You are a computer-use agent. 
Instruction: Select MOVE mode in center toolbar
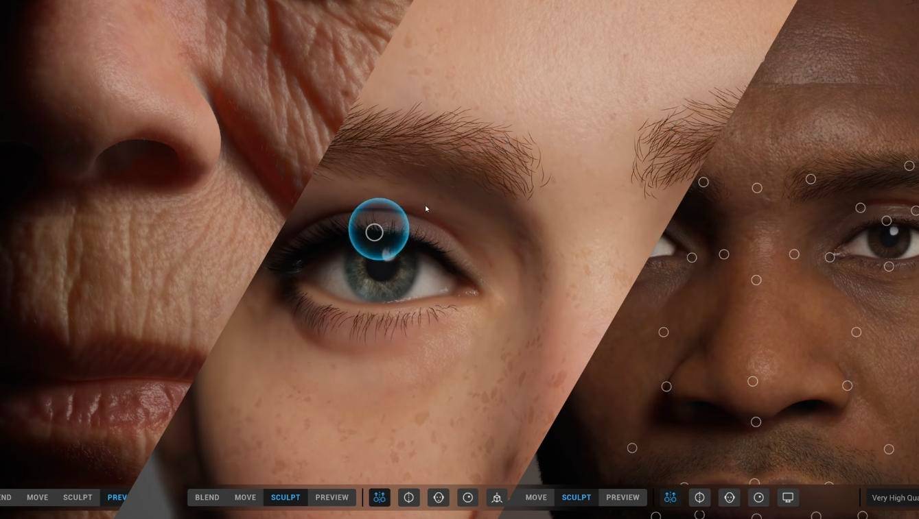[x=245, y=498]
